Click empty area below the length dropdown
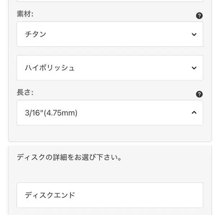The height and width of the screenshot is (215, 215). pos(110,133)
